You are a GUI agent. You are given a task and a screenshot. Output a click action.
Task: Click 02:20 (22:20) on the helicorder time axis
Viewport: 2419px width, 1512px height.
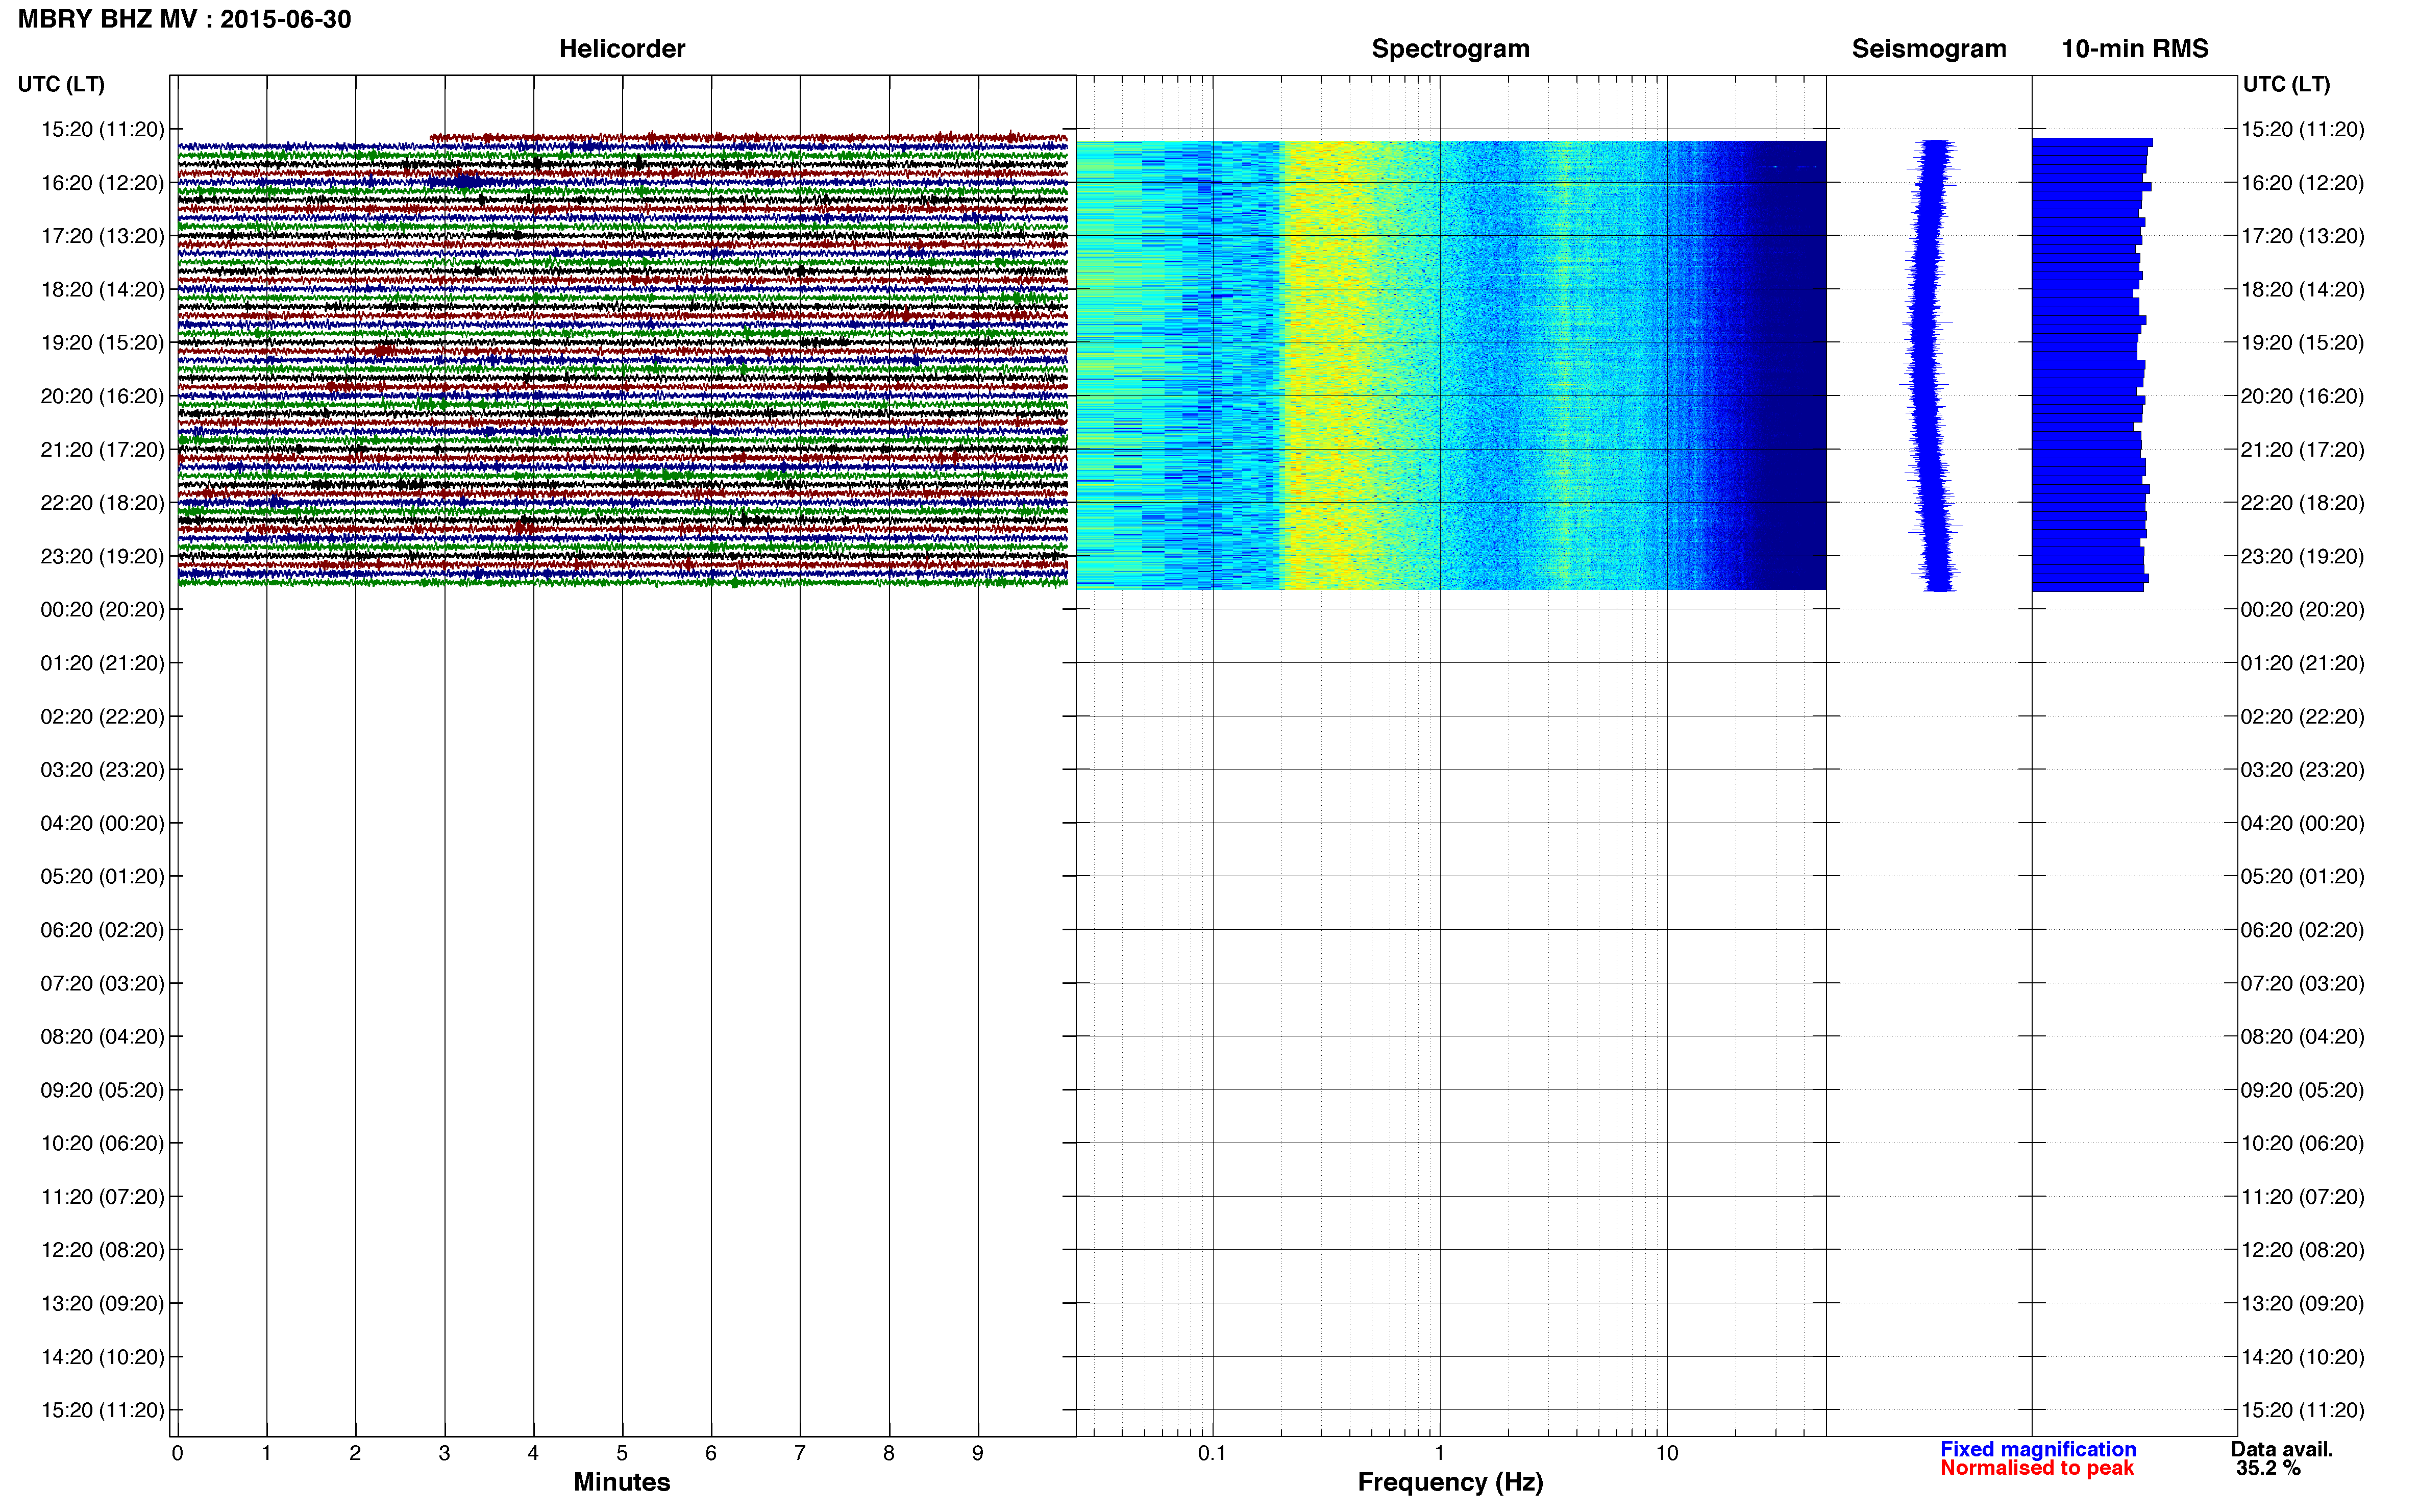(102, 717)
